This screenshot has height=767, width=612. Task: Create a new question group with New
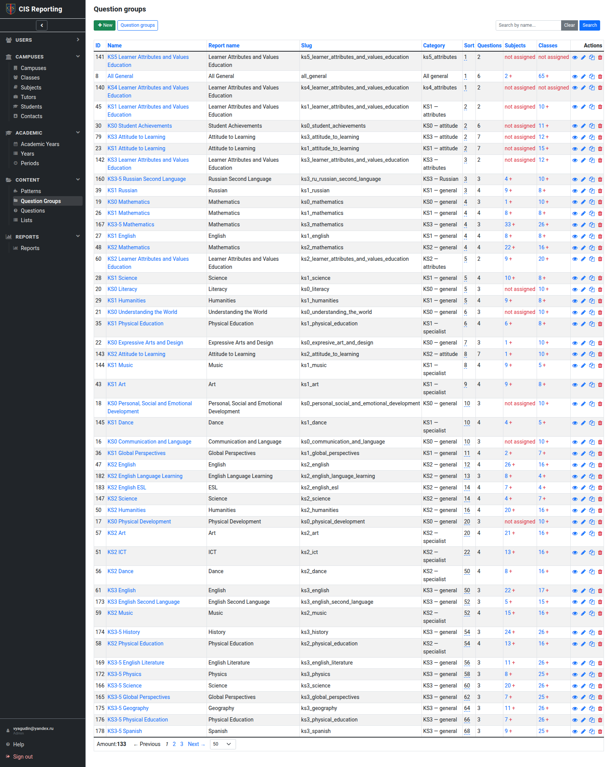click(104, 25)
